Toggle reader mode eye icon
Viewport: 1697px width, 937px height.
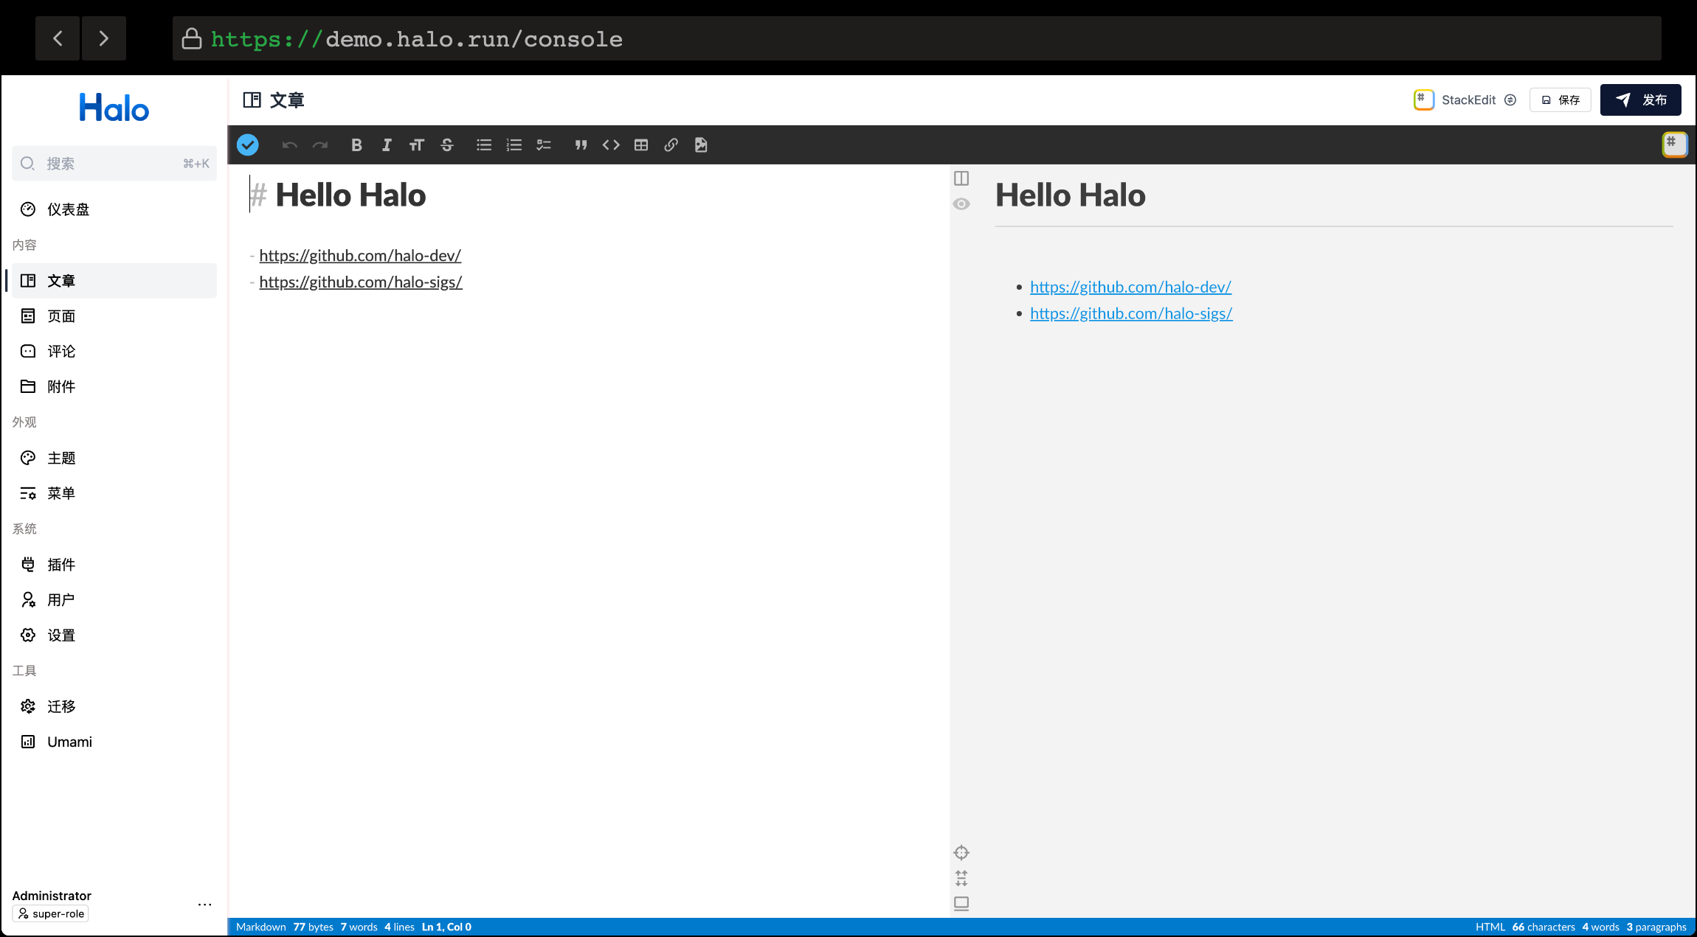(961, 204)
